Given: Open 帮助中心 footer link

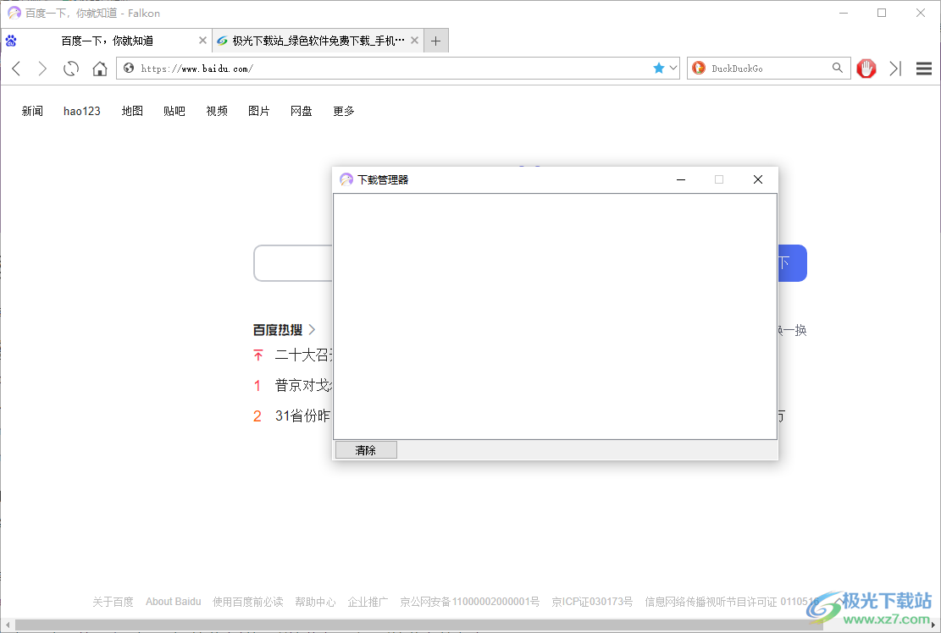Looking at the screenshot, I should tap(315, 602).
